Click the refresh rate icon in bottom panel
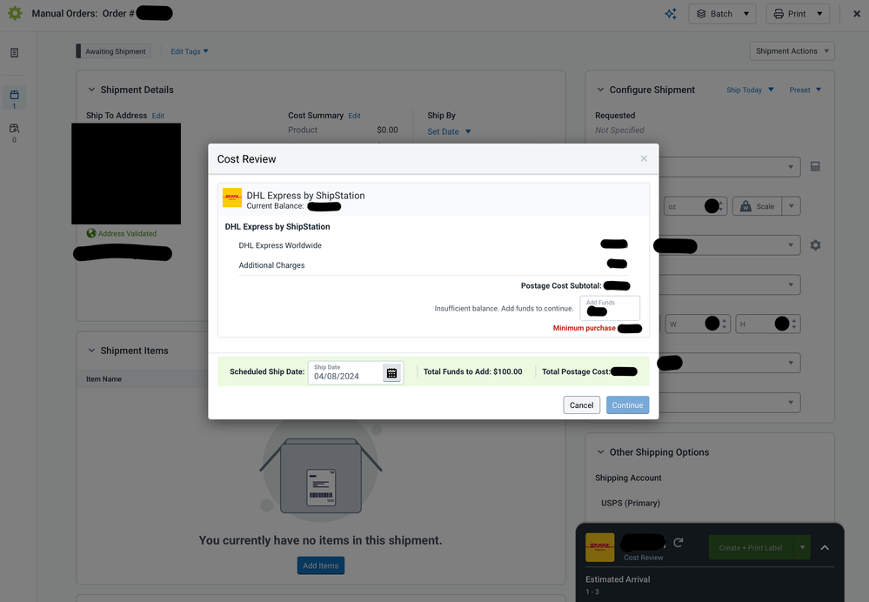Screen dimensions: 869x602 tap(678, 543)
